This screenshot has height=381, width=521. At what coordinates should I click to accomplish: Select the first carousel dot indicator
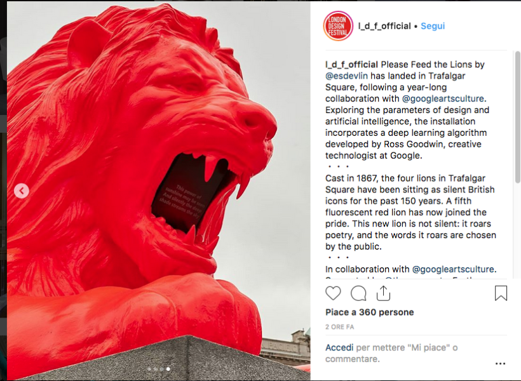pos(149,369)
